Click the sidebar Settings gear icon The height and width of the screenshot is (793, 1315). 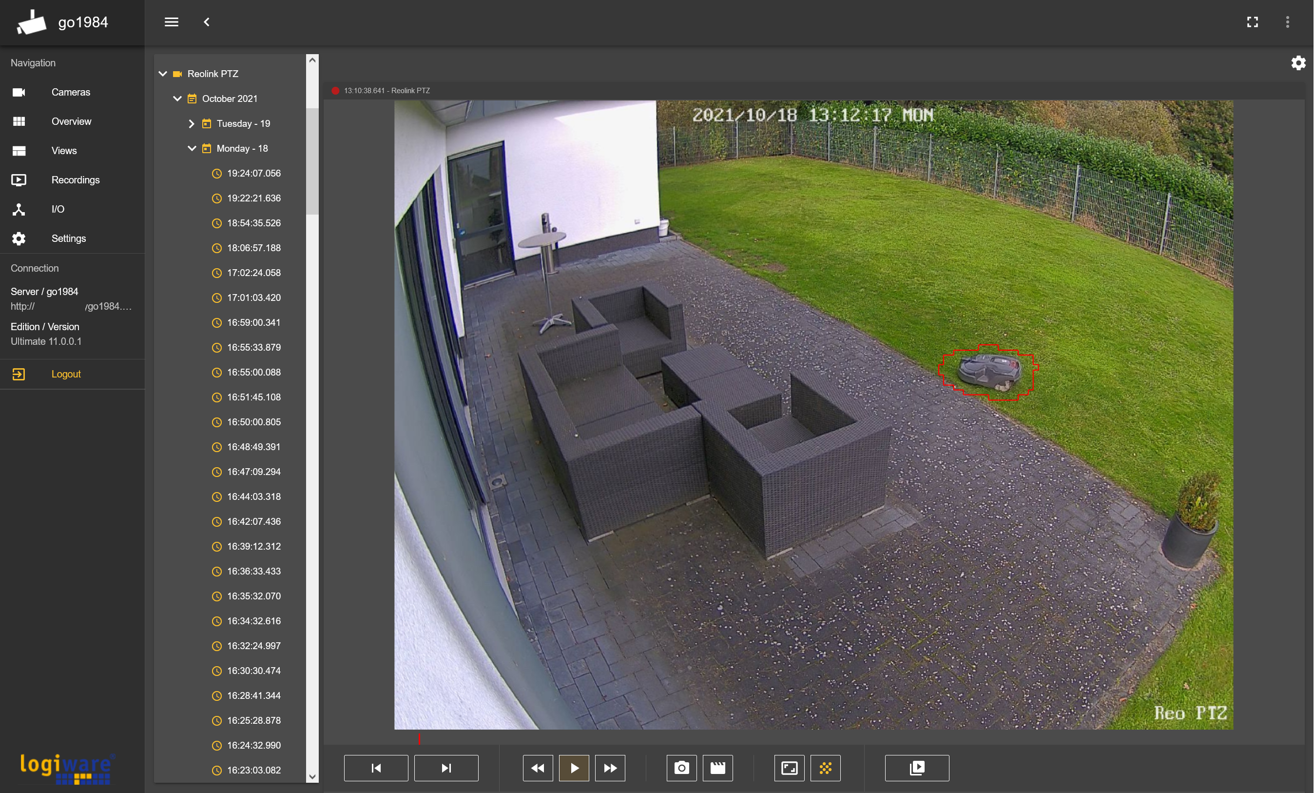[19, 238]
